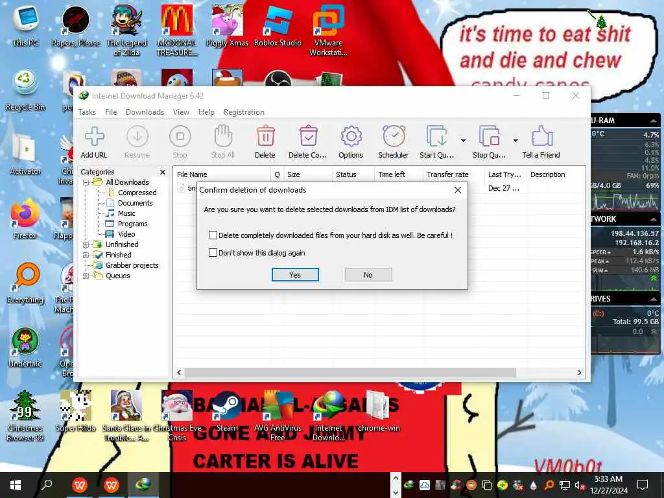Viewport: 664px width, 498px height.
Task: Collapse the U-RAM gadget section arrow
Action: pos(654,121)
